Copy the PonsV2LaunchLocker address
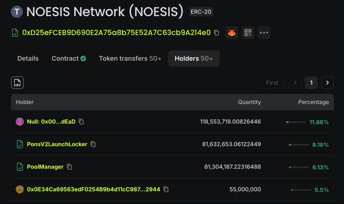The width and height of the screenshot is (344, 204). click(x=93, y=144)
